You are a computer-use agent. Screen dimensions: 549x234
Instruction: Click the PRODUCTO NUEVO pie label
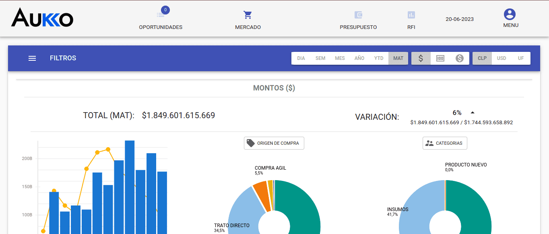(466, 165)
